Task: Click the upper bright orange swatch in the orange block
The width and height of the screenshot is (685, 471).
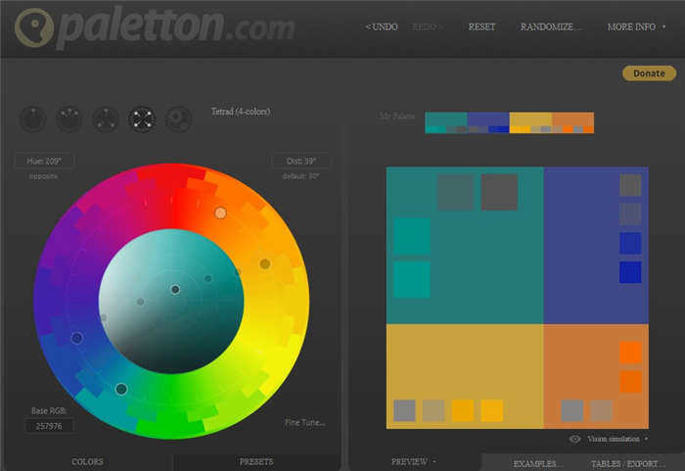Action: coord(630,353)
